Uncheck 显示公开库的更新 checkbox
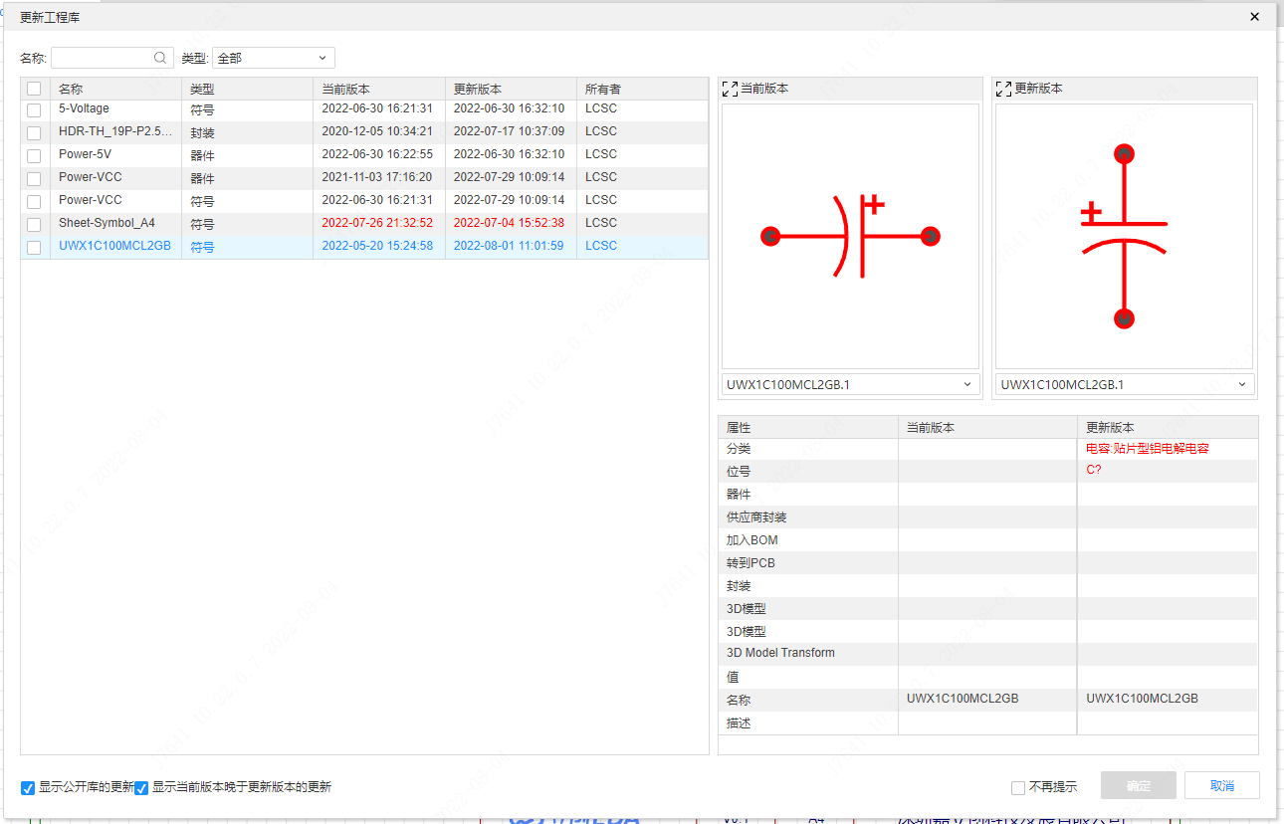 [28, 788]
